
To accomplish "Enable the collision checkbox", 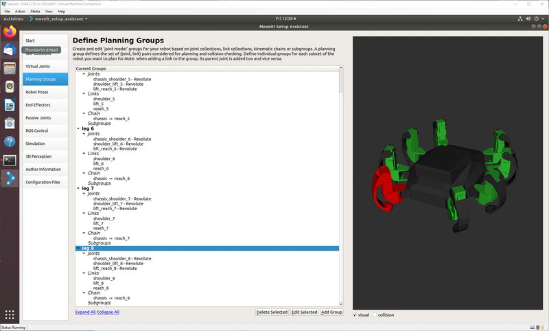I will coord(374,315).
